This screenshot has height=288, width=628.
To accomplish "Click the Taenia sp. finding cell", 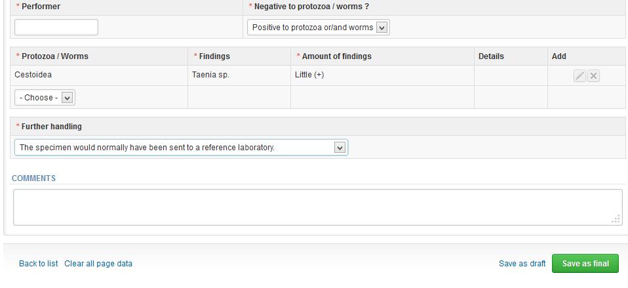I will tap(210, 75).
